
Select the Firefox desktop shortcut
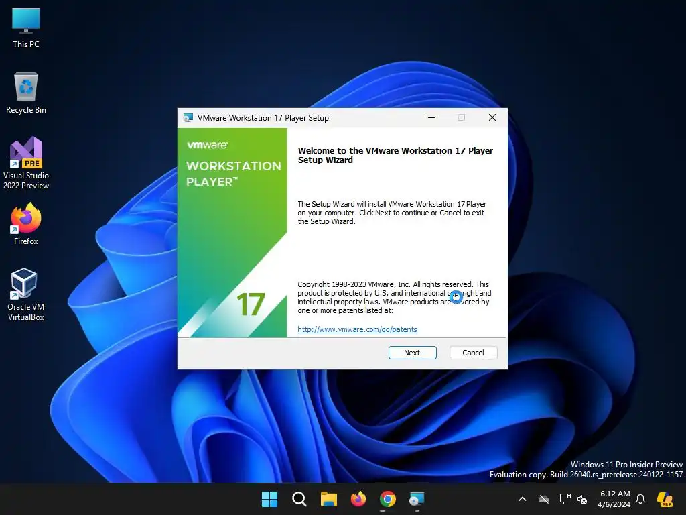click(x=26, y=224)
